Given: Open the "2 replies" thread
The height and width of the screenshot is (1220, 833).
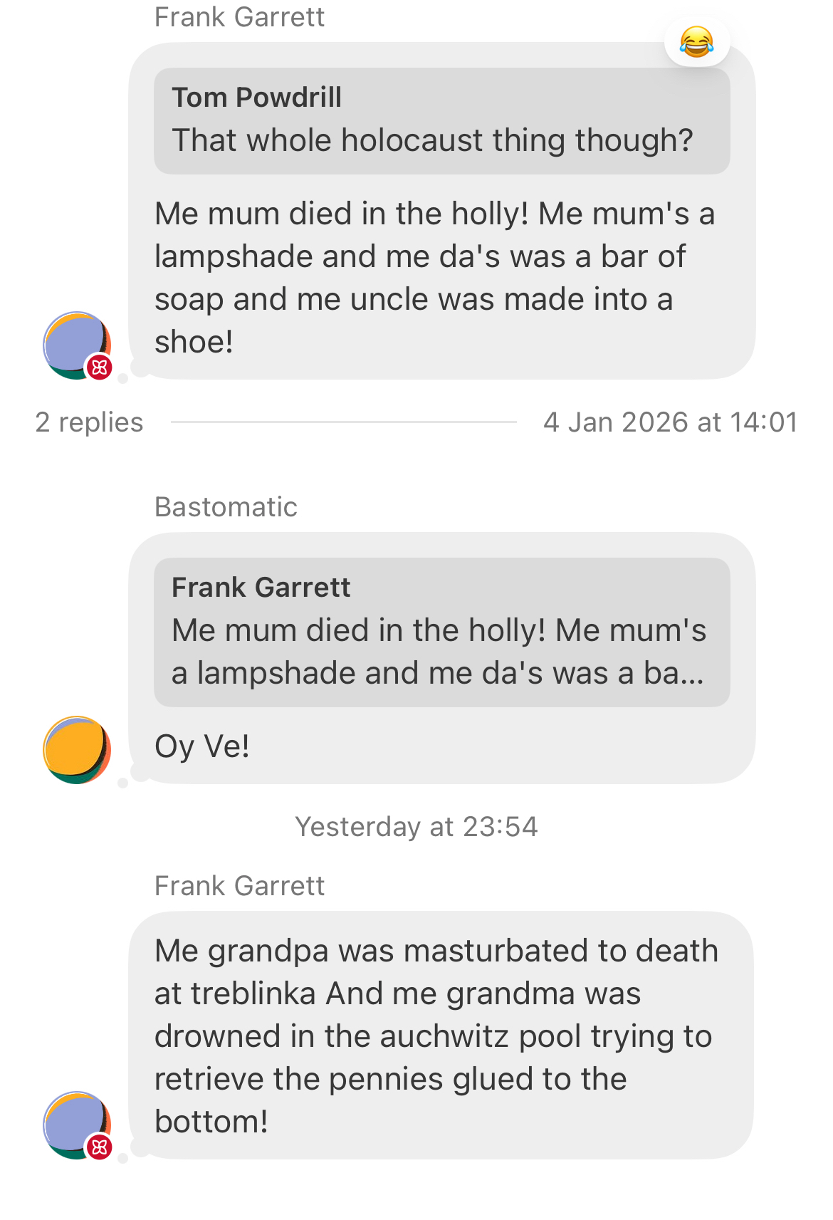Looking at the screenshot, I should click(x=89, y=422).
